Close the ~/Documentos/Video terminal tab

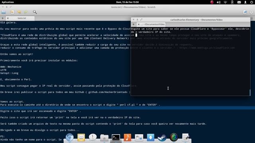(x=139, y=24)
